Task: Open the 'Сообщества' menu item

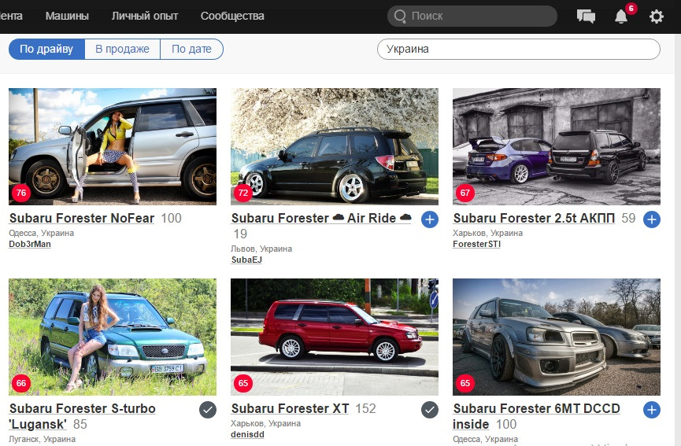Action: [x=232, y=16]
